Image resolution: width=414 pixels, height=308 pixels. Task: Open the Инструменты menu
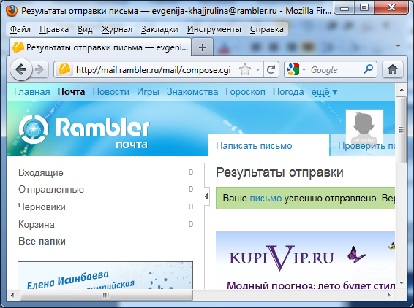[x=214, y=29]
